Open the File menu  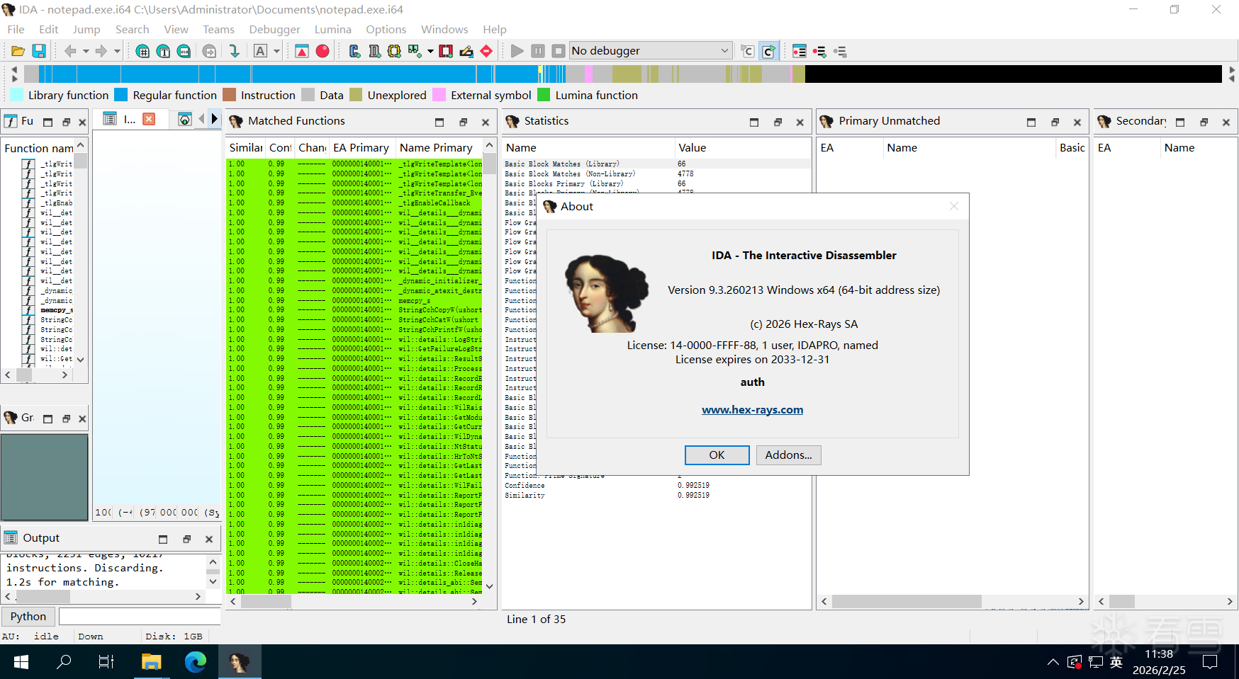[x=16, y=29]
